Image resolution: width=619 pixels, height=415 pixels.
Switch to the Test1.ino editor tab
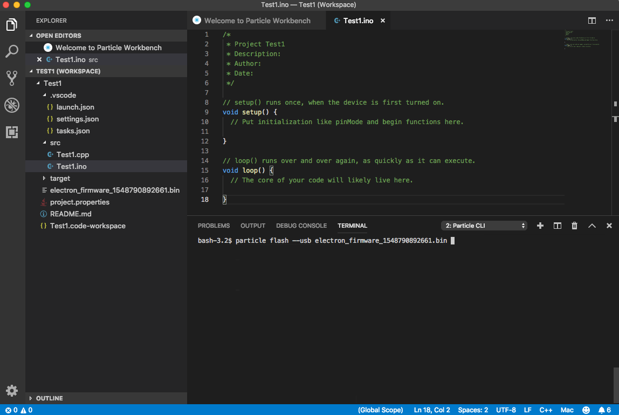tap(358, 21)
